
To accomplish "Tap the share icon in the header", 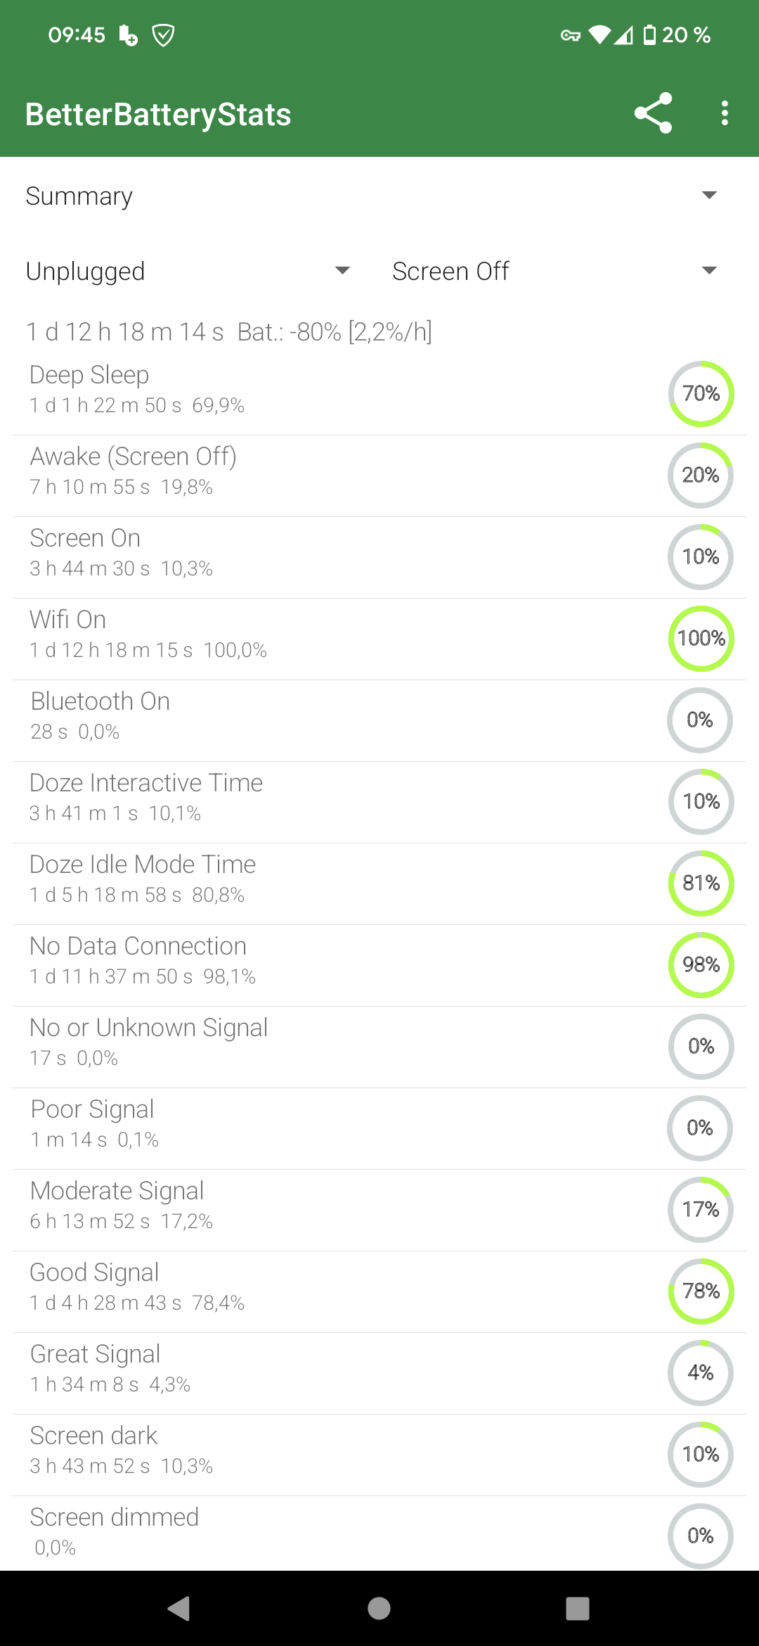I will (x=653, y=113).
